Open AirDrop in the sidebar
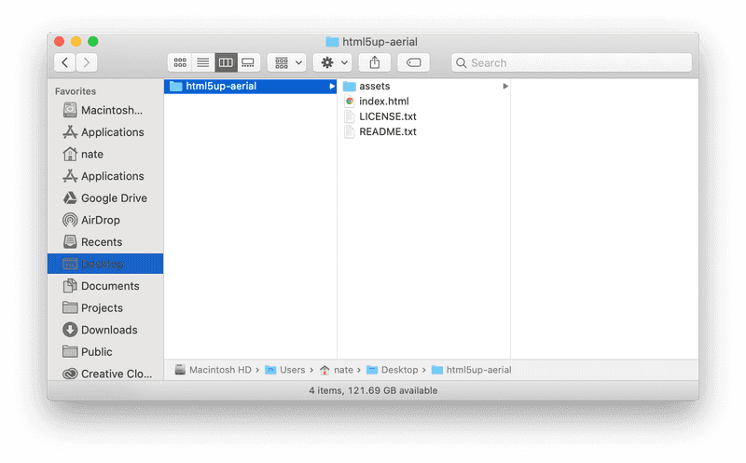Image resolution: width=746 pixels, height=463 pixels. pos(100,220)
